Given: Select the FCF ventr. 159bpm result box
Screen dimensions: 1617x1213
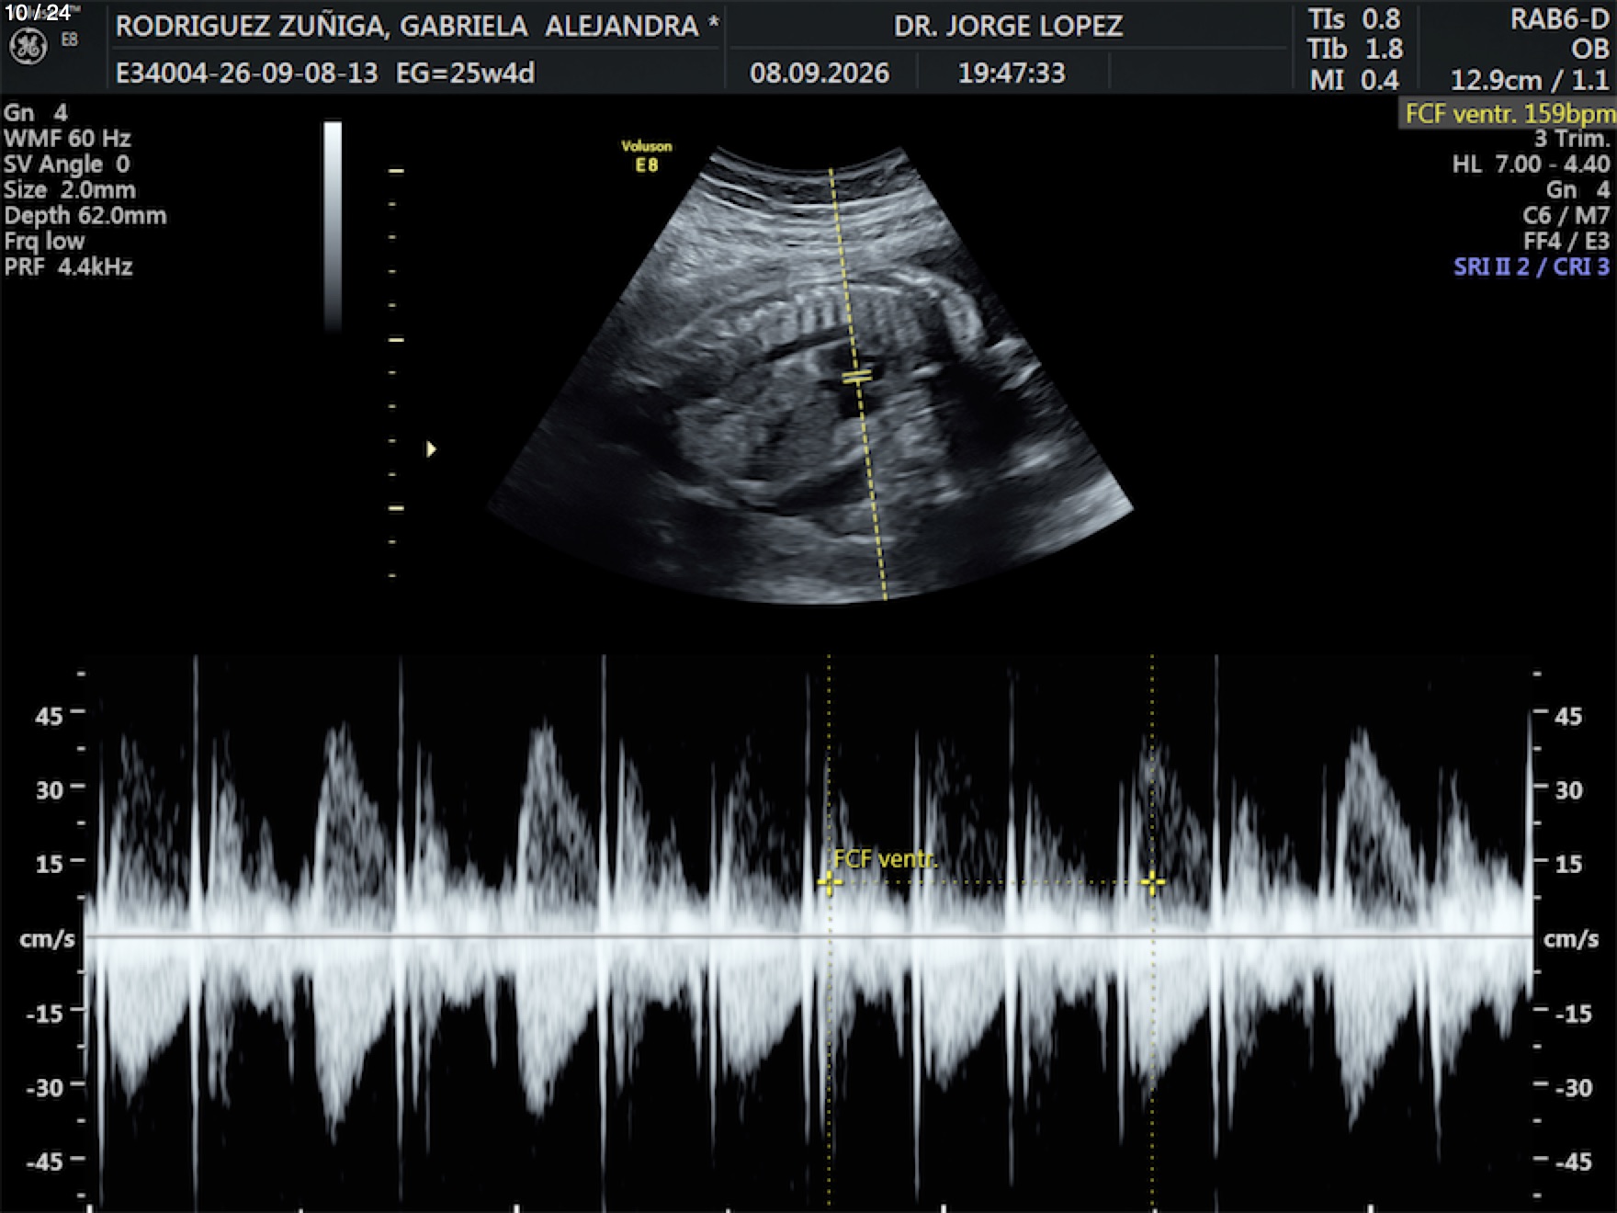Looking at the screenshot, I should (x=1508, y=114).
